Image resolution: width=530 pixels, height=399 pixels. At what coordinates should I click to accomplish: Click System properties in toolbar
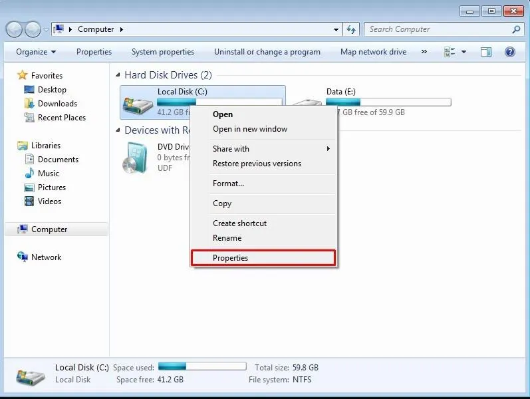[x=163, y=52]
